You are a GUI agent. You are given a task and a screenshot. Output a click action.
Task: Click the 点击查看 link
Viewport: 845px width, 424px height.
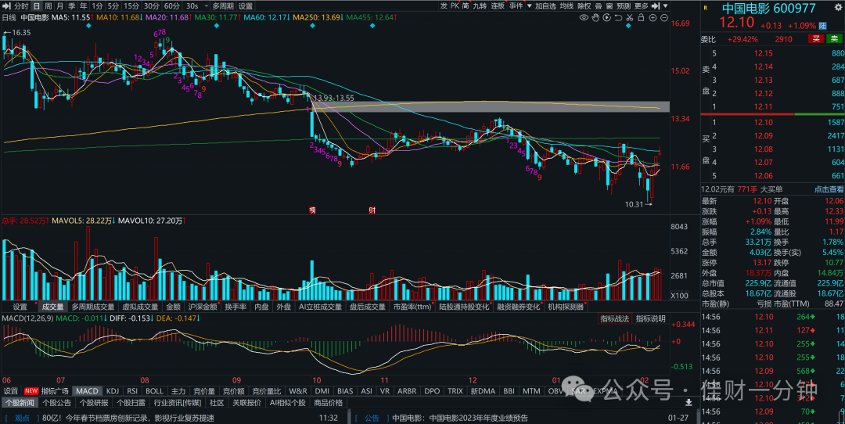pos(829,189)
